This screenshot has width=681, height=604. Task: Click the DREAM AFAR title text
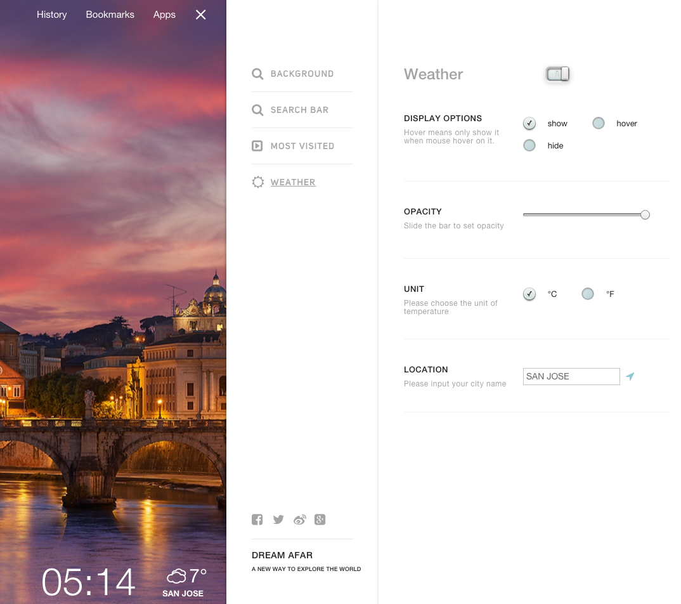click(x=282, y=555)
